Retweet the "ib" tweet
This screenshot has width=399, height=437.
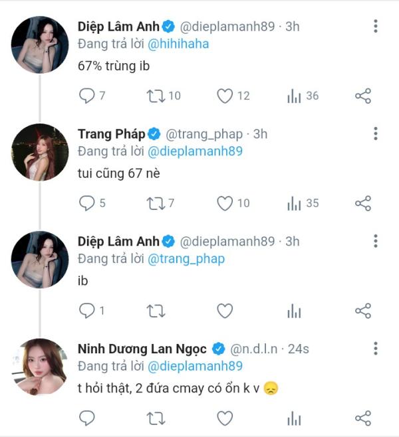[x=156, y=311]
